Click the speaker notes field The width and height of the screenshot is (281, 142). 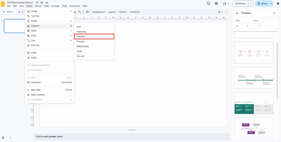132,137
